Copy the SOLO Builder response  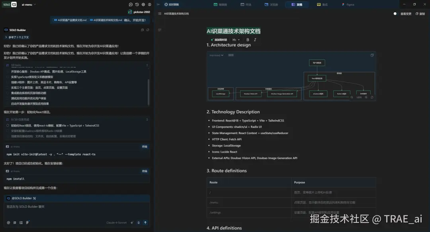pyautogui.click(x=142, y=30)
